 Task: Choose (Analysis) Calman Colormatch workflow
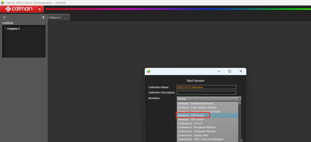pos(207,103)
